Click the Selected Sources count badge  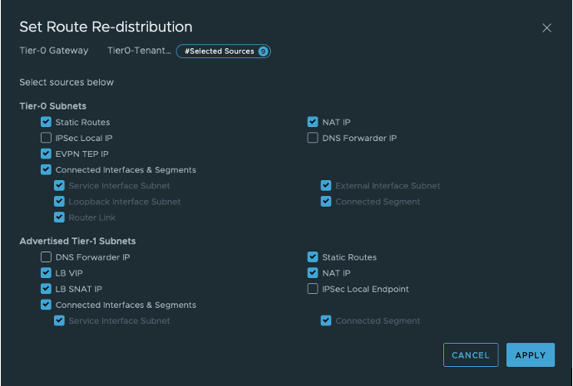pos(263,51)
